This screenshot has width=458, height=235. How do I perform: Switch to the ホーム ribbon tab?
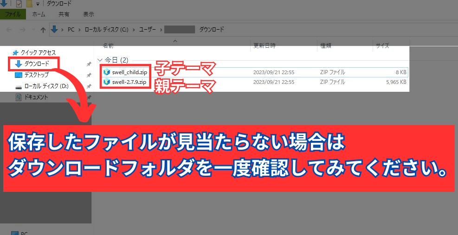click(39, 14)
